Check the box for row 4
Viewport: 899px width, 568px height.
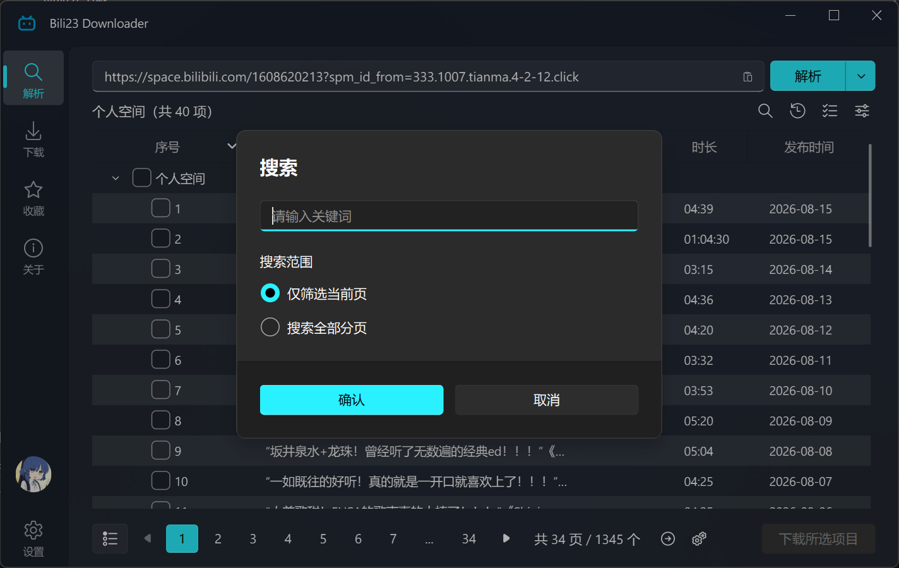[x=161, y=299]
